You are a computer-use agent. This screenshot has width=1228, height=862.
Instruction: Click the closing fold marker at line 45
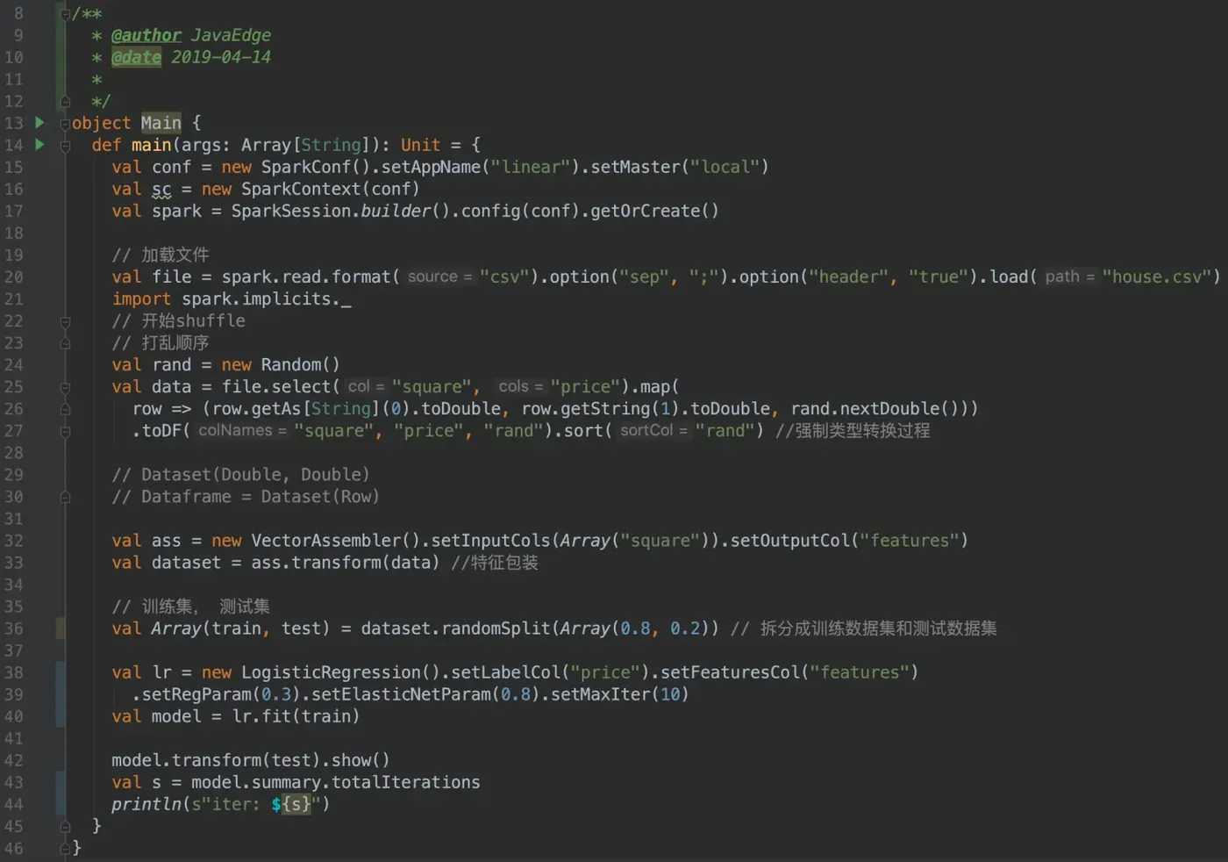(65, 827)
